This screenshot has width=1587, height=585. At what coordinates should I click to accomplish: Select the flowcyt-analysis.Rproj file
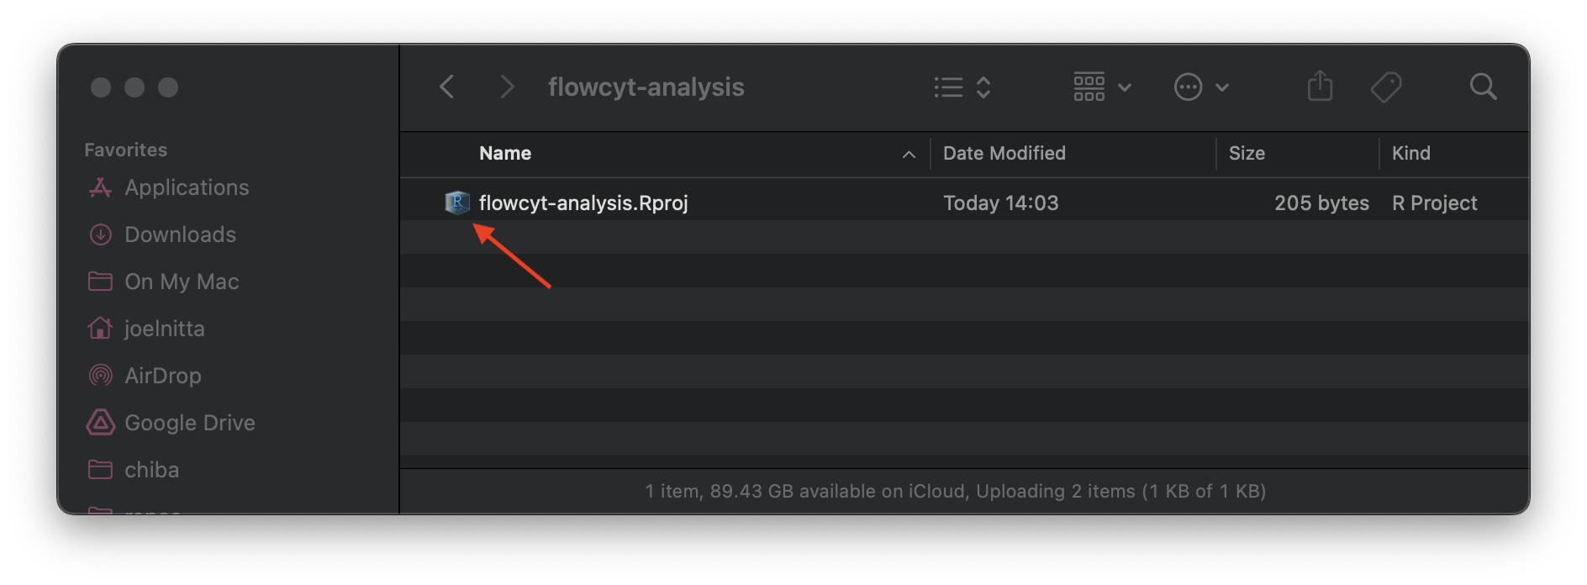[x=583, y=203]
